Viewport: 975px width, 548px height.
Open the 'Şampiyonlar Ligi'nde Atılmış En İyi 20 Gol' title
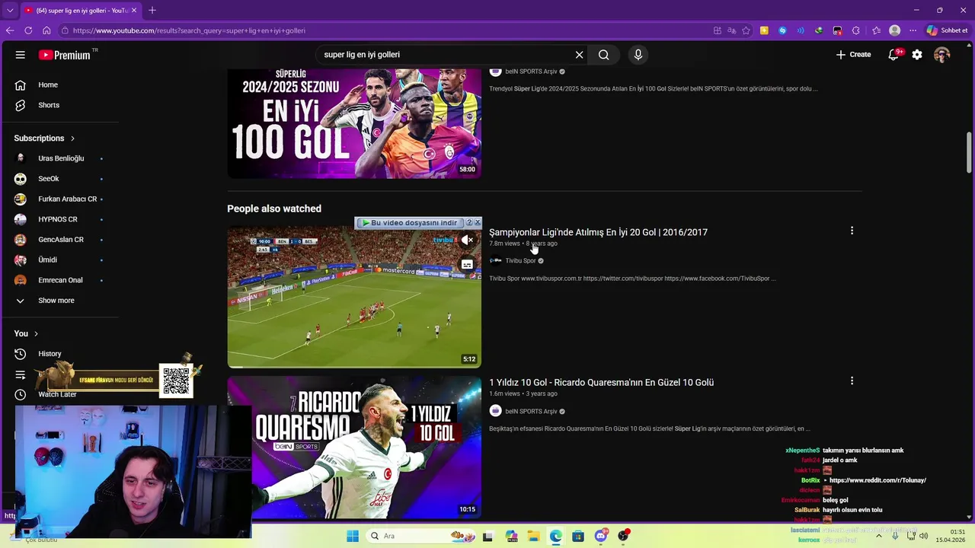tap(598, 232)
